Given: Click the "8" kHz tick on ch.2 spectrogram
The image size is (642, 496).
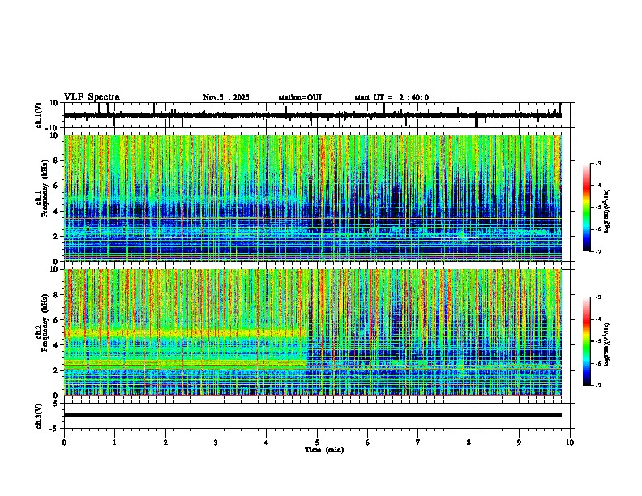Looking at the screenshot, I should pos(58,295).
